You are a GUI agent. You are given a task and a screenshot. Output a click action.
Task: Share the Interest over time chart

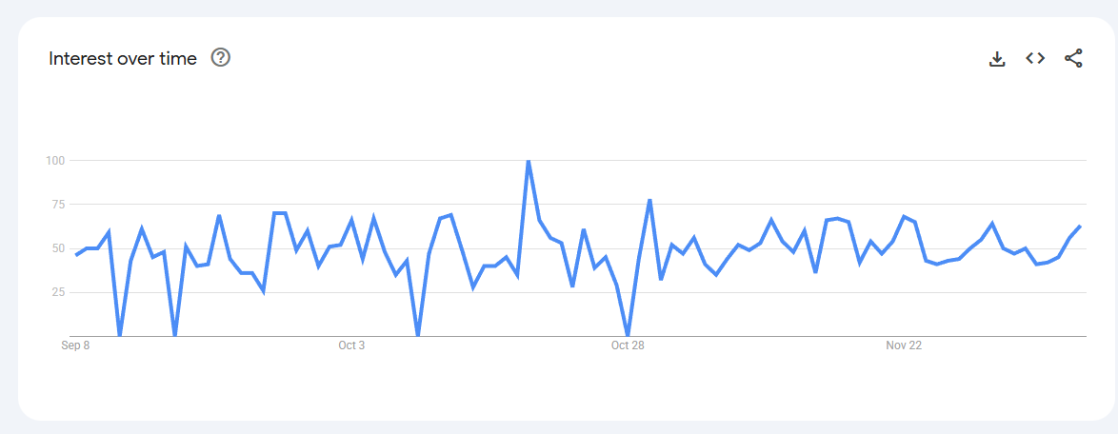(1073, 59)
